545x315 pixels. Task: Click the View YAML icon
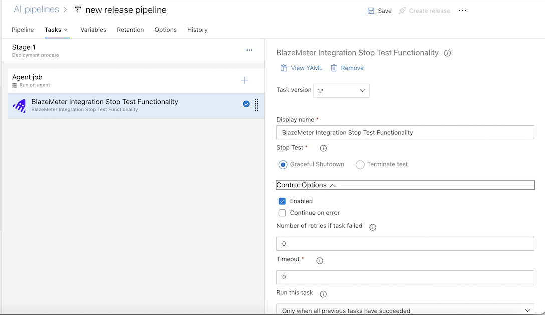click(284, 68)
